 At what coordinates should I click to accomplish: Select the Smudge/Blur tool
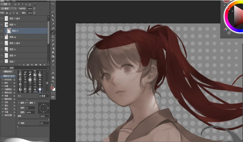[53, 52]
